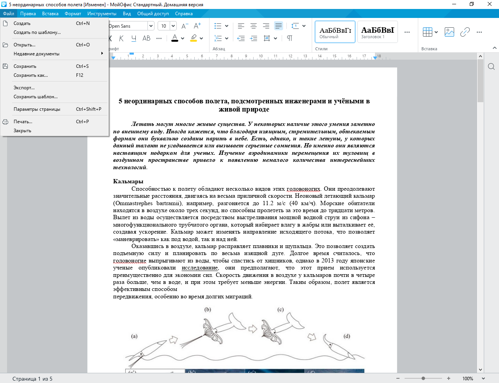Apply the Заголовок 1 style
The image size is (499, 383).
pos(378,32)
